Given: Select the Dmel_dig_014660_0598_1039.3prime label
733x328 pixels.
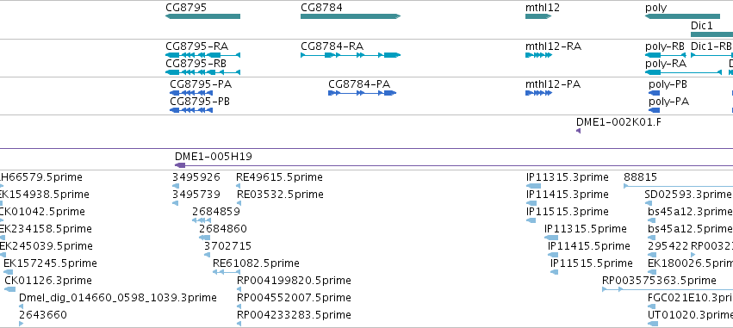Looking at the screenshot, I should tap(118, 298).
